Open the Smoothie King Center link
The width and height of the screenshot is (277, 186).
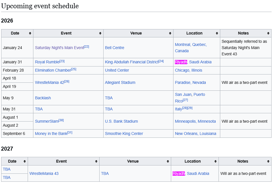124,134
